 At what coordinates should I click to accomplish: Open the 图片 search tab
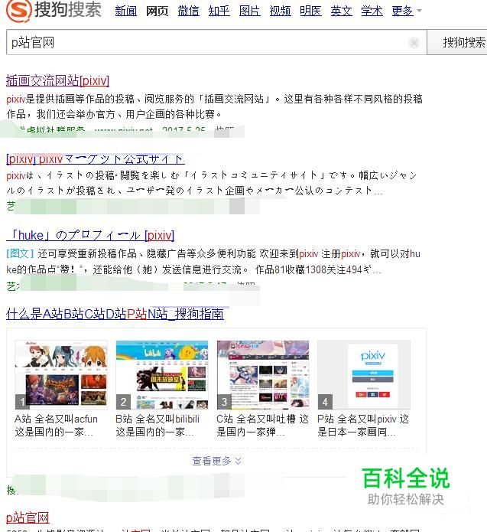[x=249, y=11]
